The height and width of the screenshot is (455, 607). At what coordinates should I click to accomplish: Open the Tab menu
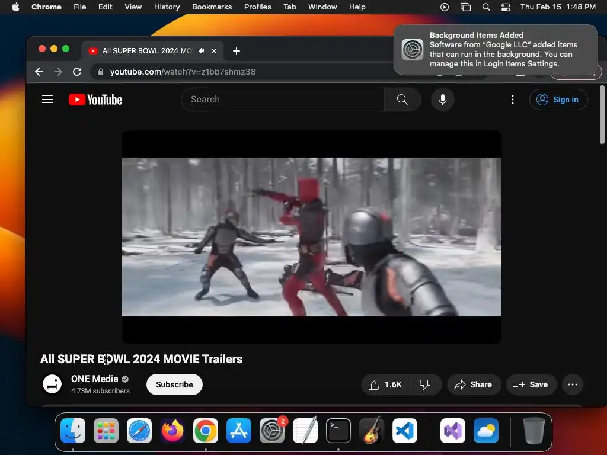289,7
